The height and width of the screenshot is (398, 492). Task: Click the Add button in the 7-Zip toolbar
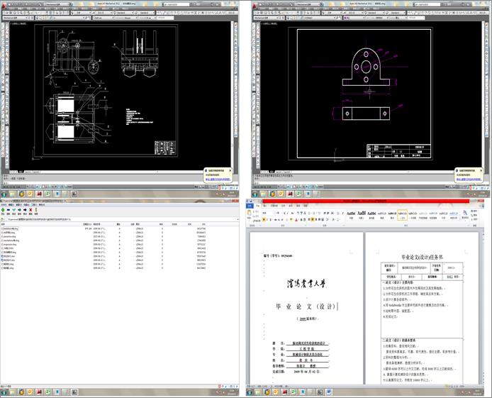[3, 210]
